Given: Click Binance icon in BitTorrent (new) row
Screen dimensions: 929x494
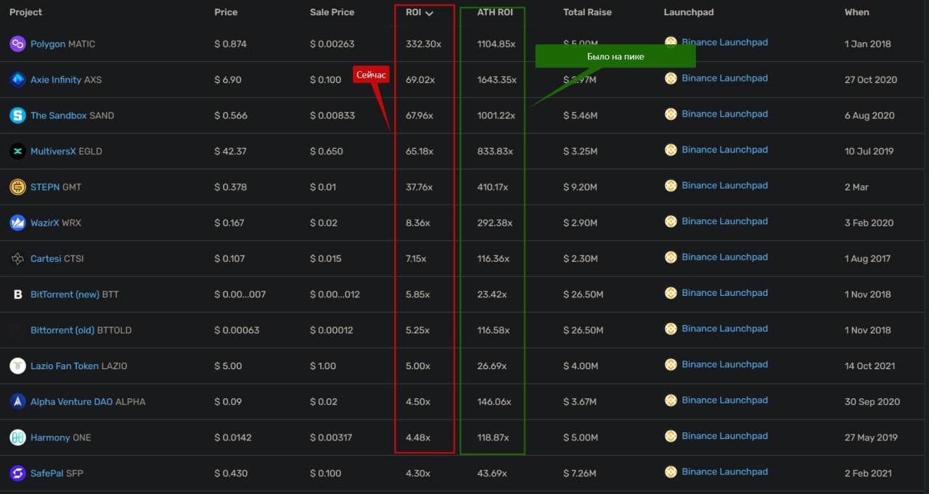Looking at the screenshot, I should click(x=671, y=293).
